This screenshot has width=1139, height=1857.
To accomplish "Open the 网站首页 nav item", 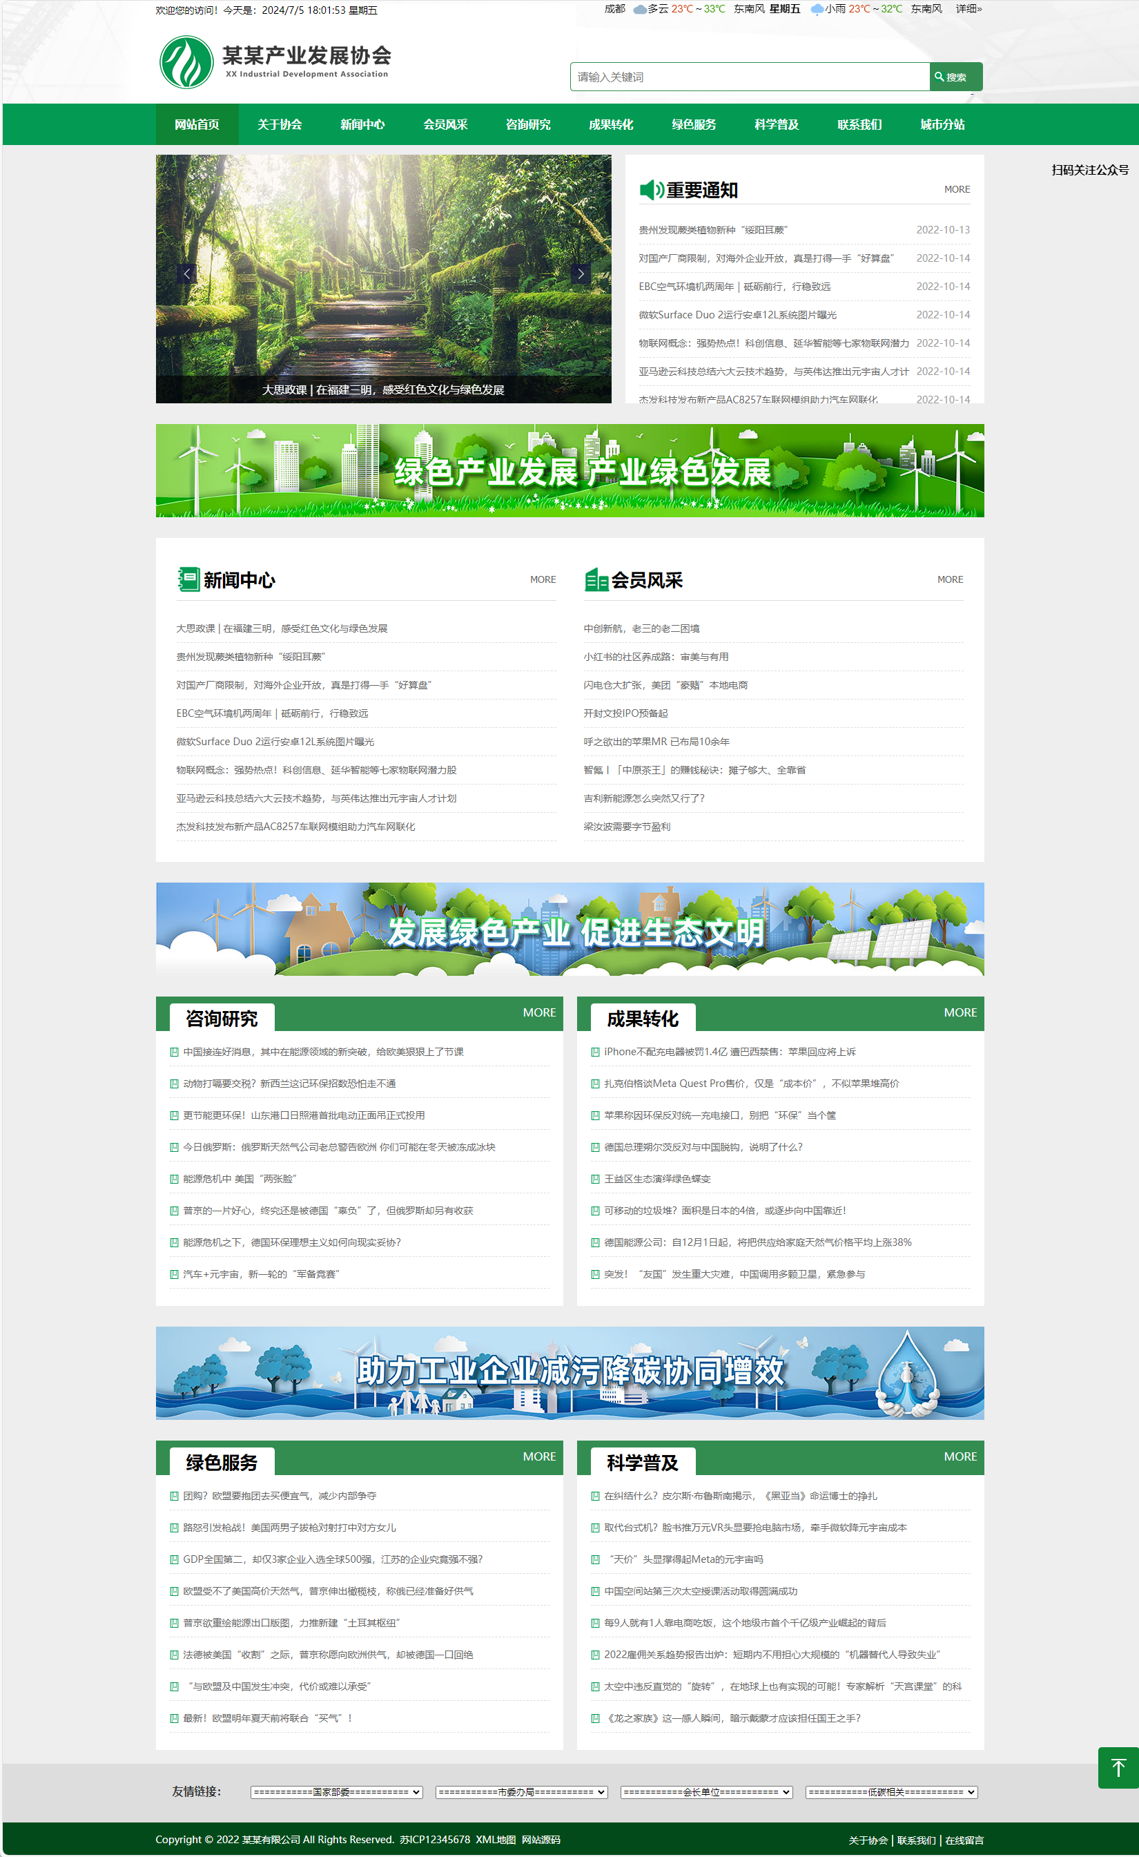I will pyautogui.click(x=197, y=124).
